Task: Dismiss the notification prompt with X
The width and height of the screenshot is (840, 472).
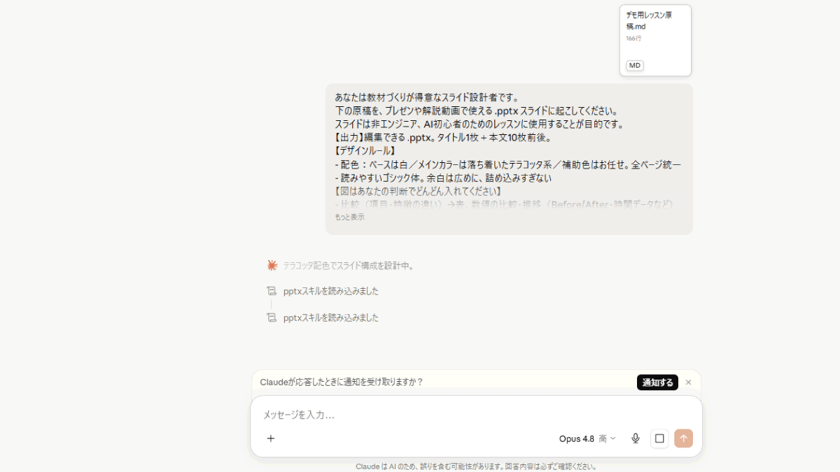Action: (x=688, y=382)
